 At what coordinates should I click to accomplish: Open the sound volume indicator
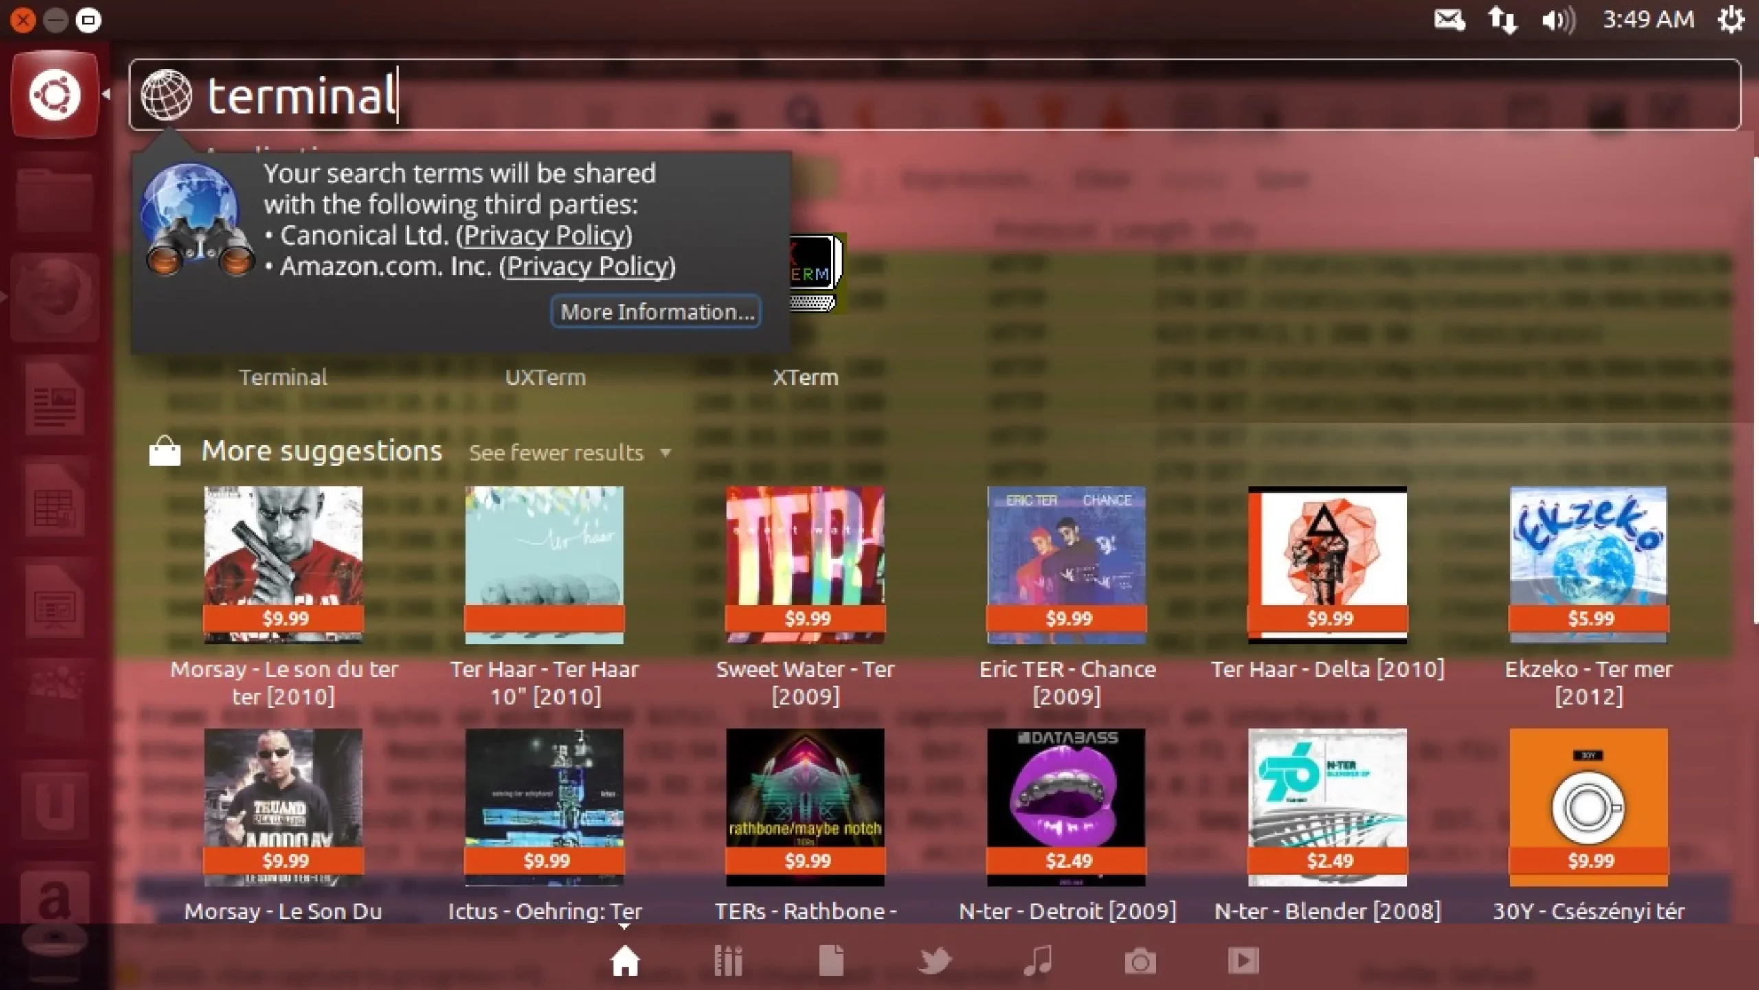tap(1557, 19)
